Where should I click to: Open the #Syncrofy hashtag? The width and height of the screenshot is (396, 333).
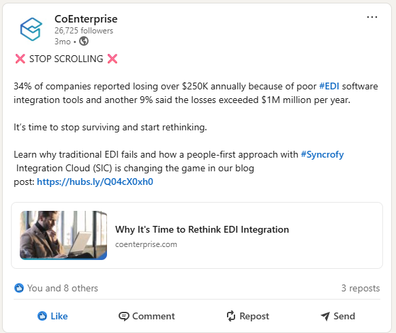[322, 154]
